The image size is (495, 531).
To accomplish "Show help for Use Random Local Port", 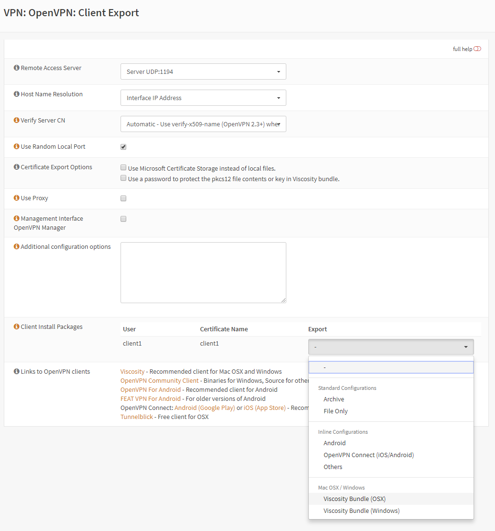I will coord(17,147).
